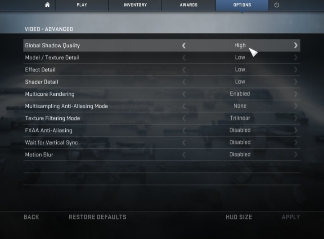Screen dimensions: 324x239
Task: Raise Model / Texture Detail using right arrow
Action: (296, 58)
